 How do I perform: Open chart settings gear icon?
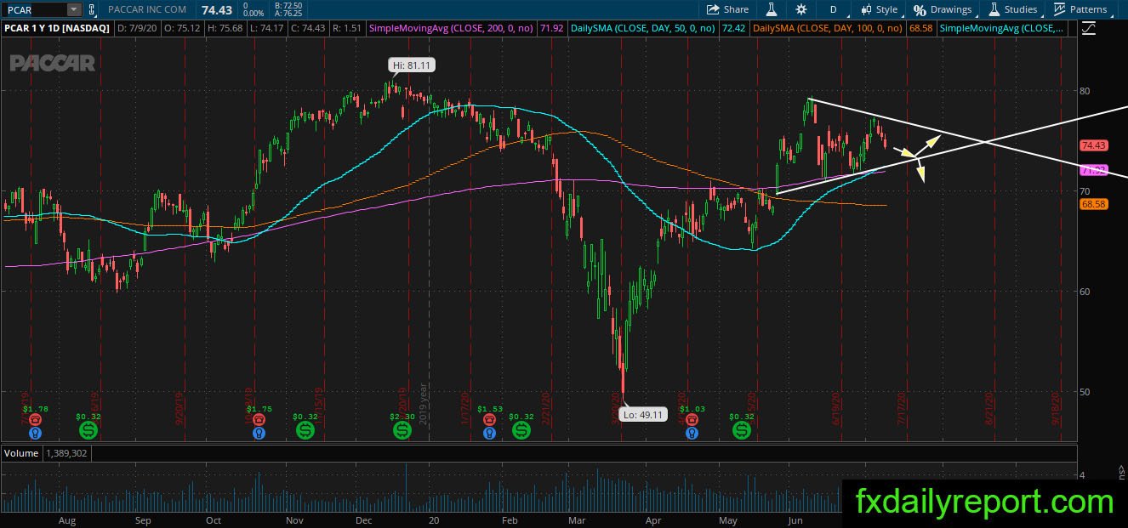coord(800,9)
